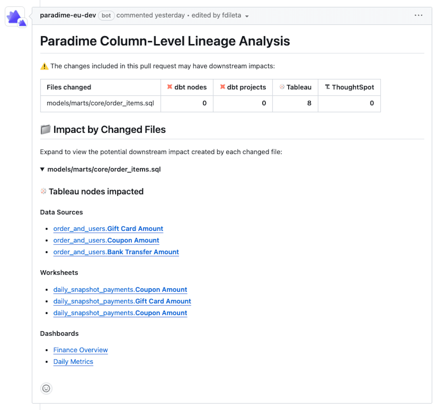Click the order_and_users.Coupon Amount data source
Screen dimensions: 437x410
click(106, 240)
